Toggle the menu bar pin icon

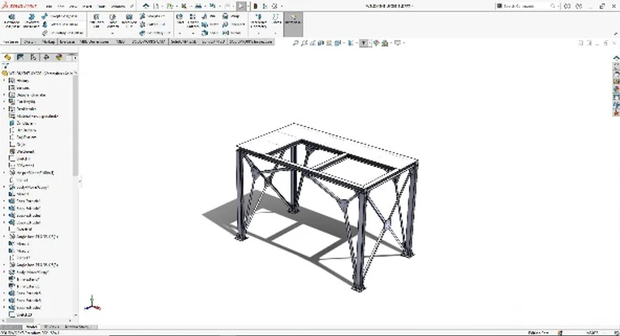[132, 6]
